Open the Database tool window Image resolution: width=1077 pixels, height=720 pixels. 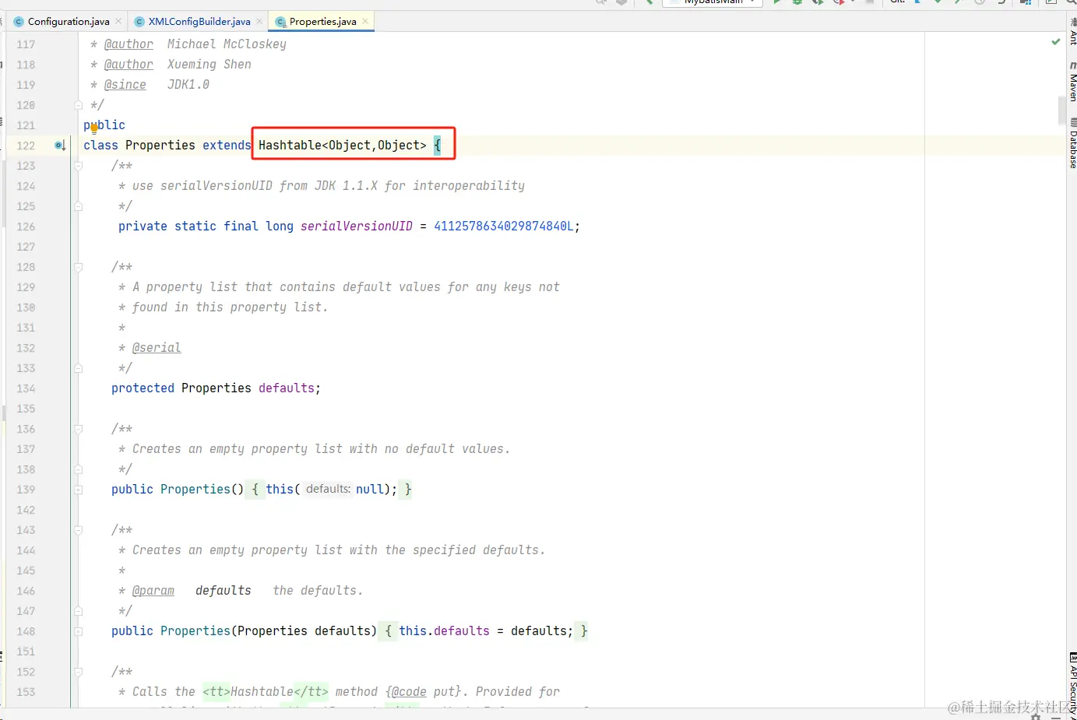tap(1072, 143)
